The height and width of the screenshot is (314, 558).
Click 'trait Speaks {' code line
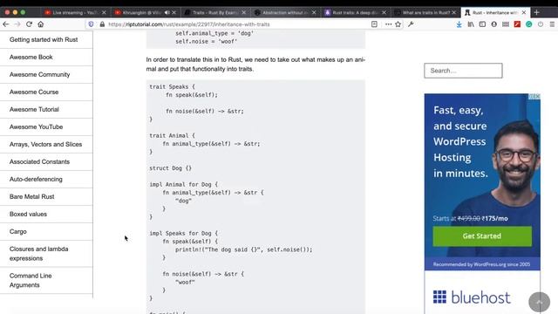(x=172, y=86)
